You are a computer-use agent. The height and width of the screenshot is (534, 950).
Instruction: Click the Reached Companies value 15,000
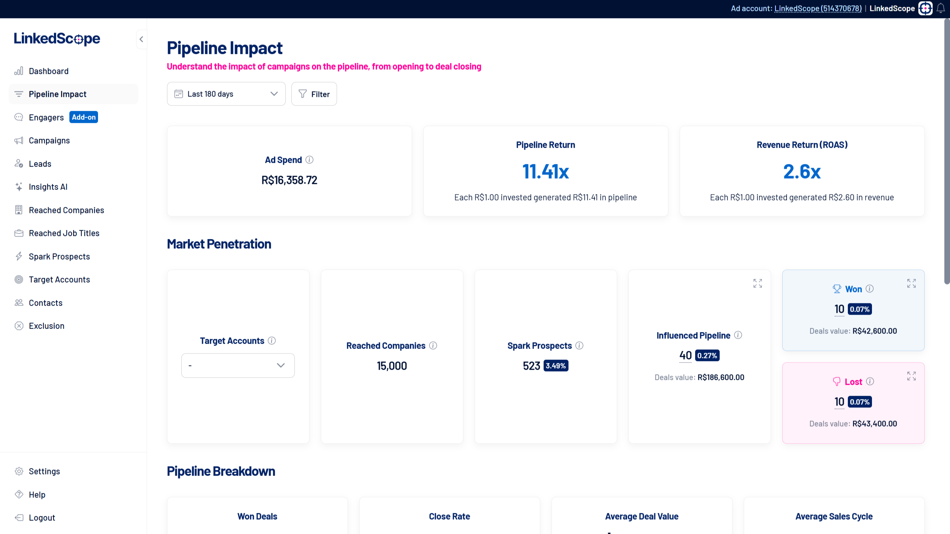click(x=392, y=366)
